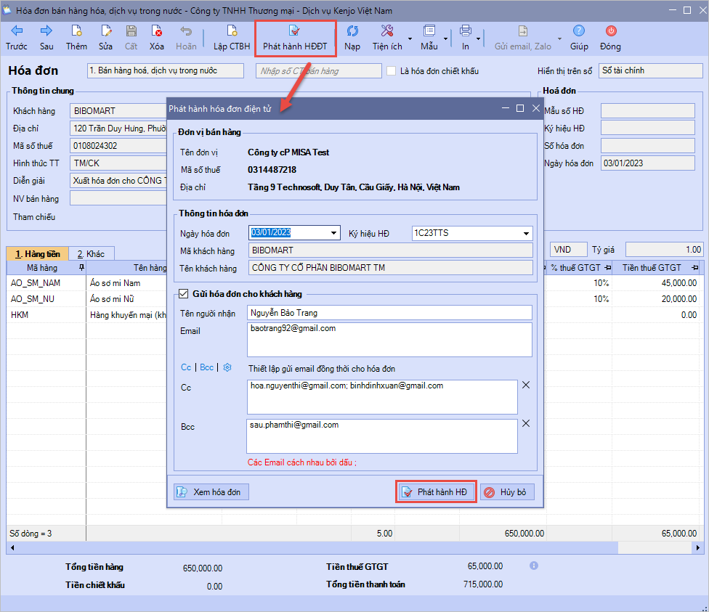Expand the Ký hiệu HĐ dropdown
Image resolution: width=709 pixels, height=612 pixels.
[x=526, y=233]
